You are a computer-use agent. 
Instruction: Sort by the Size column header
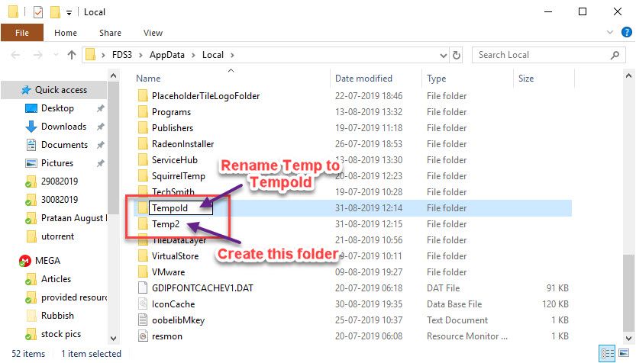pyautogui.click(x=525, y=79)
